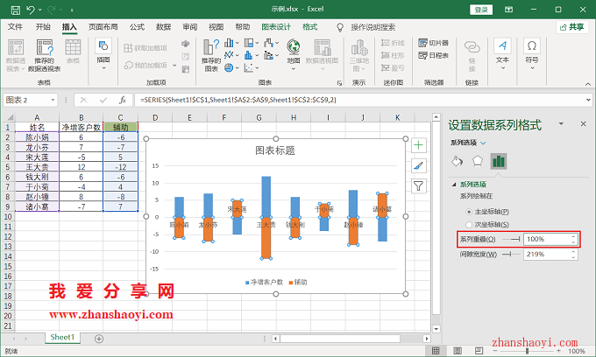Click the Tell Me search box (操作说明搜索)
Viewport: 596px width, 357px height.
372,27
